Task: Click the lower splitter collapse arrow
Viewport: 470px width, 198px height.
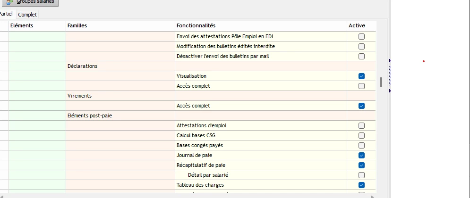Action: point(390,90)
